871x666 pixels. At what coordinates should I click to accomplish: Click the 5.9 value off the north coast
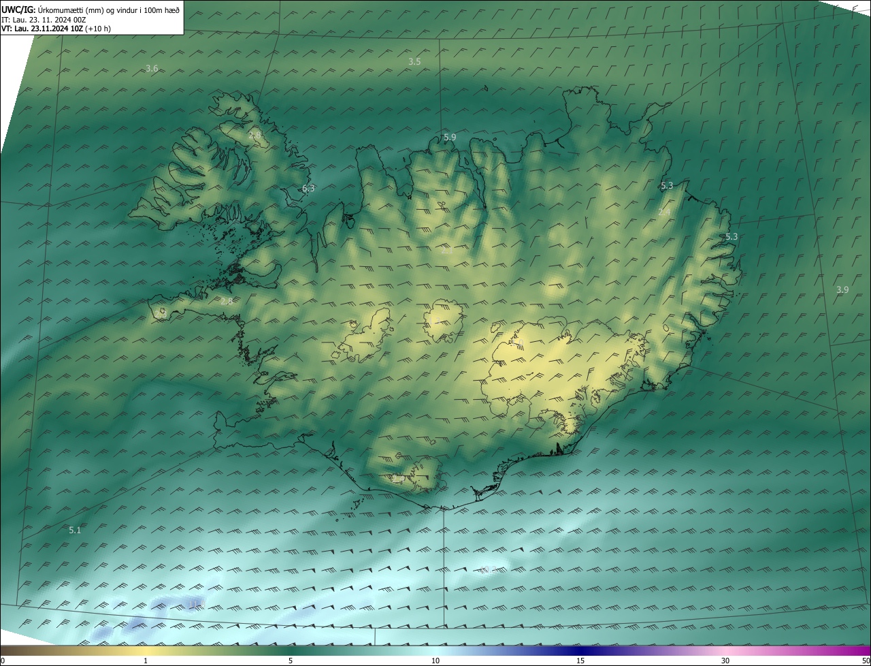[450, 138]
